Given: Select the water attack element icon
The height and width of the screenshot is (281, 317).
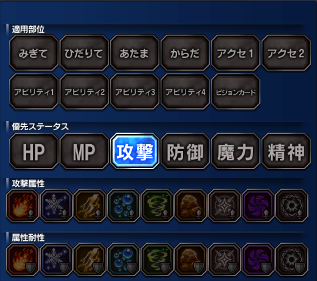Looking at the screenshot, I should click(124, 206).
